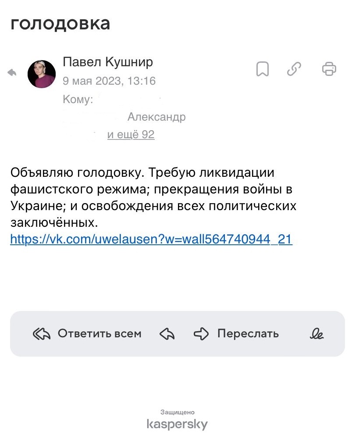Click the right-arrow forward icon
The width and height of the screenshot is (359, 447).
pos(201,334)
